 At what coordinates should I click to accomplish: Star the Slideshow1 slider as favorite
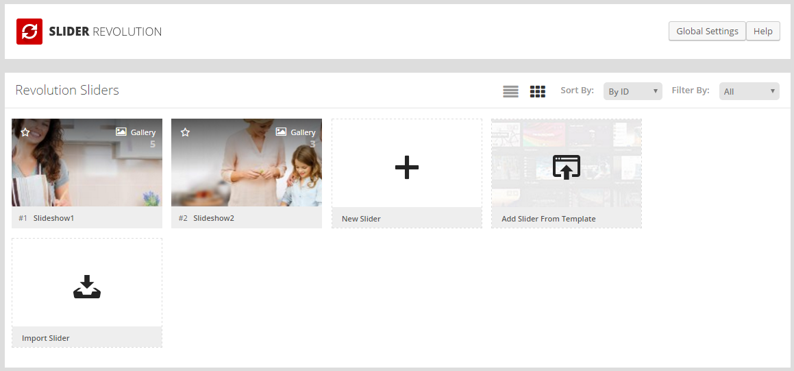tap(25, 132)
